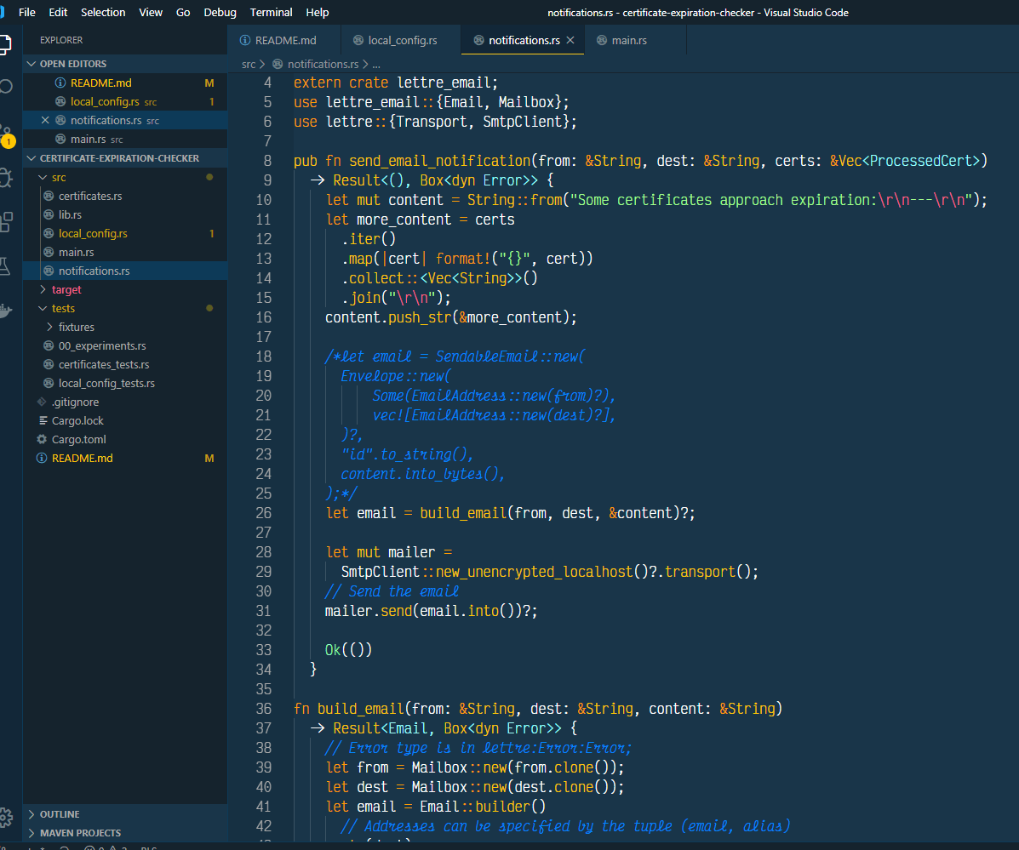1019x850 pixels.
Task: Open the Search view in activity bar
Action: 5,87
